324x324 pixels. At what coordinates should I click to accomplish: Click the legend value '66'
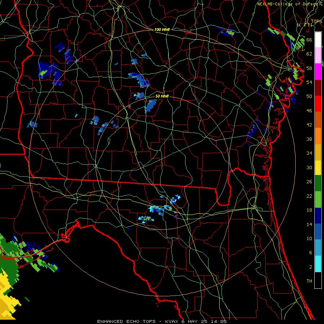click(x=309, y=40)
